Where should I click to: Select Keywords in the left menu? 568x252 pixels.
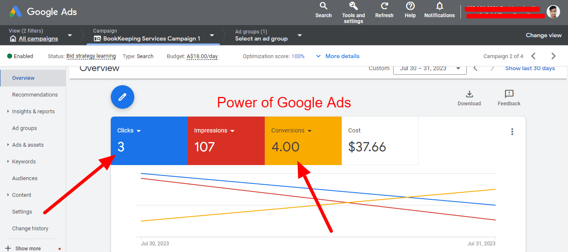[x=24, y=162]
